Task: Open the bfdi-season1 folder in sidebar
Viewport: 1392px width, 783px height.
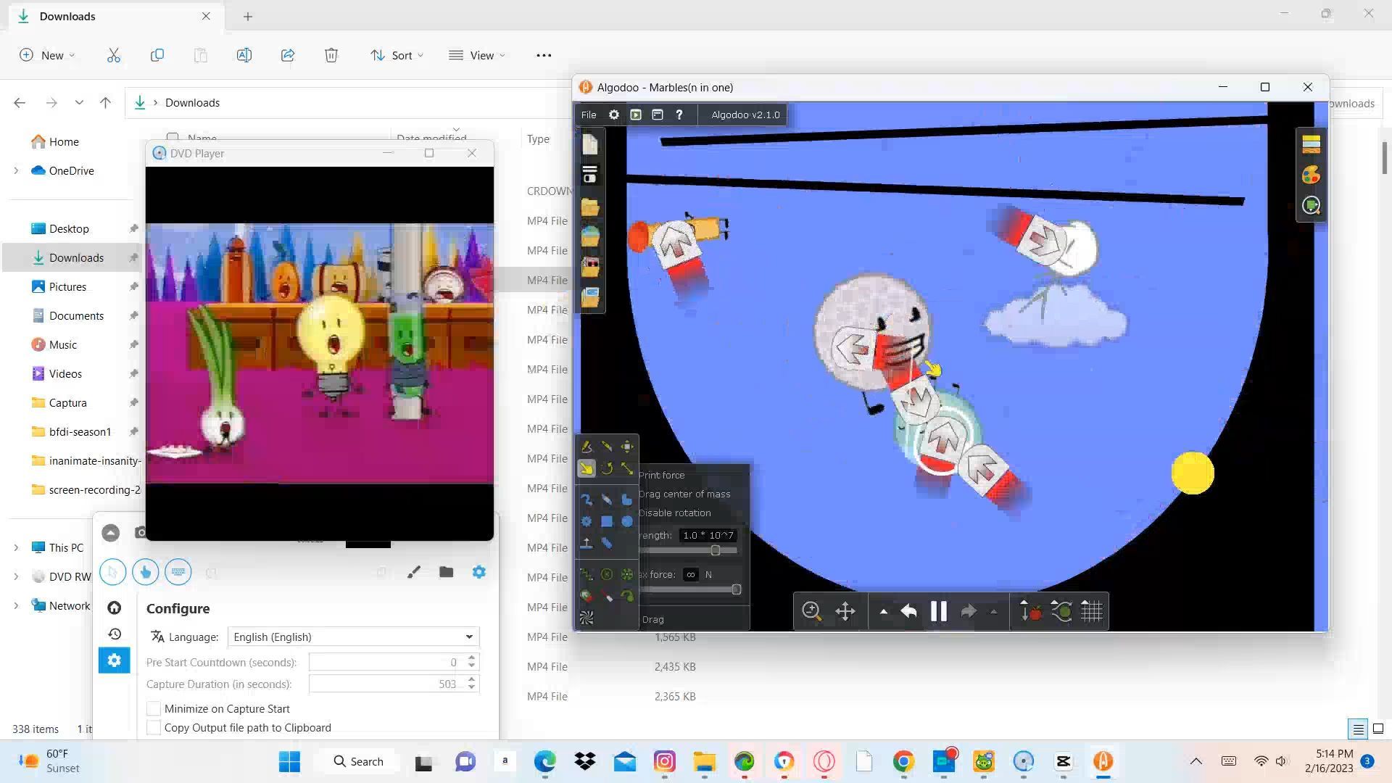Action: click(x=80, y=432)
